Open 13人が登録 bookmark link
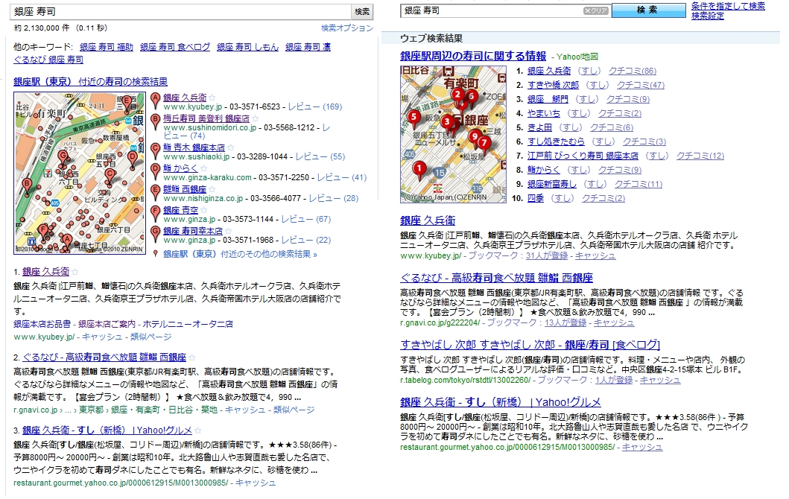 565,322
